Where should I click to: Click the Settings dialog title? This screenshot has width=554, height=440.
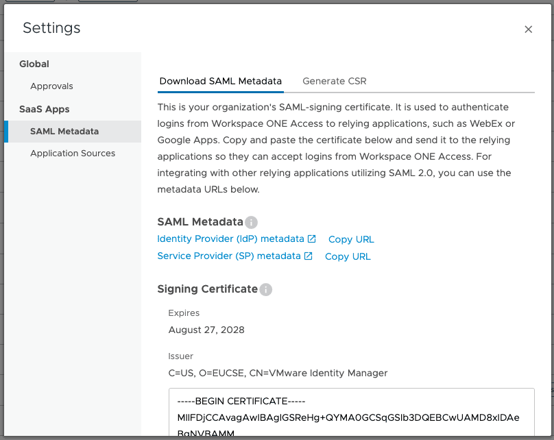[51, 28]
